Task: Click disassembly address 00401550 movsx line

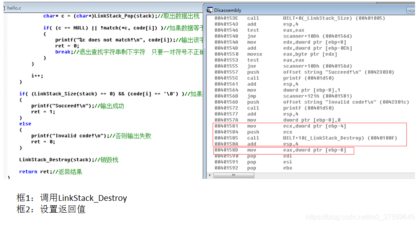Action: tap(276, 54)
